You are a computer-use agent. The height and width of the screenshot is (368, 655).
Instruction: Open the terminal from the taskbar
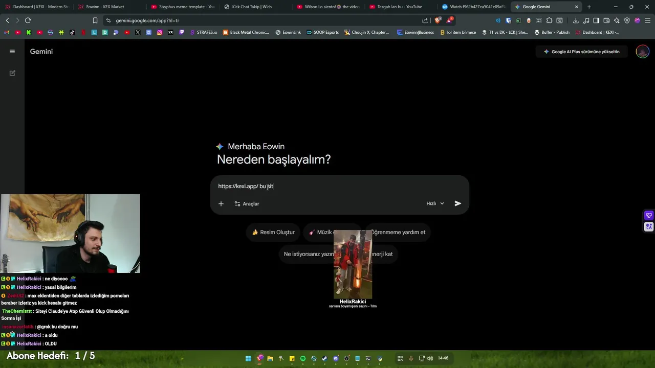(x=368, y=358)
